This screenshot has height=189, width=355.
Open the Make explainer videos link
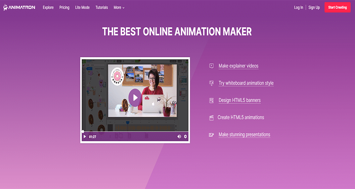point(239,66)
